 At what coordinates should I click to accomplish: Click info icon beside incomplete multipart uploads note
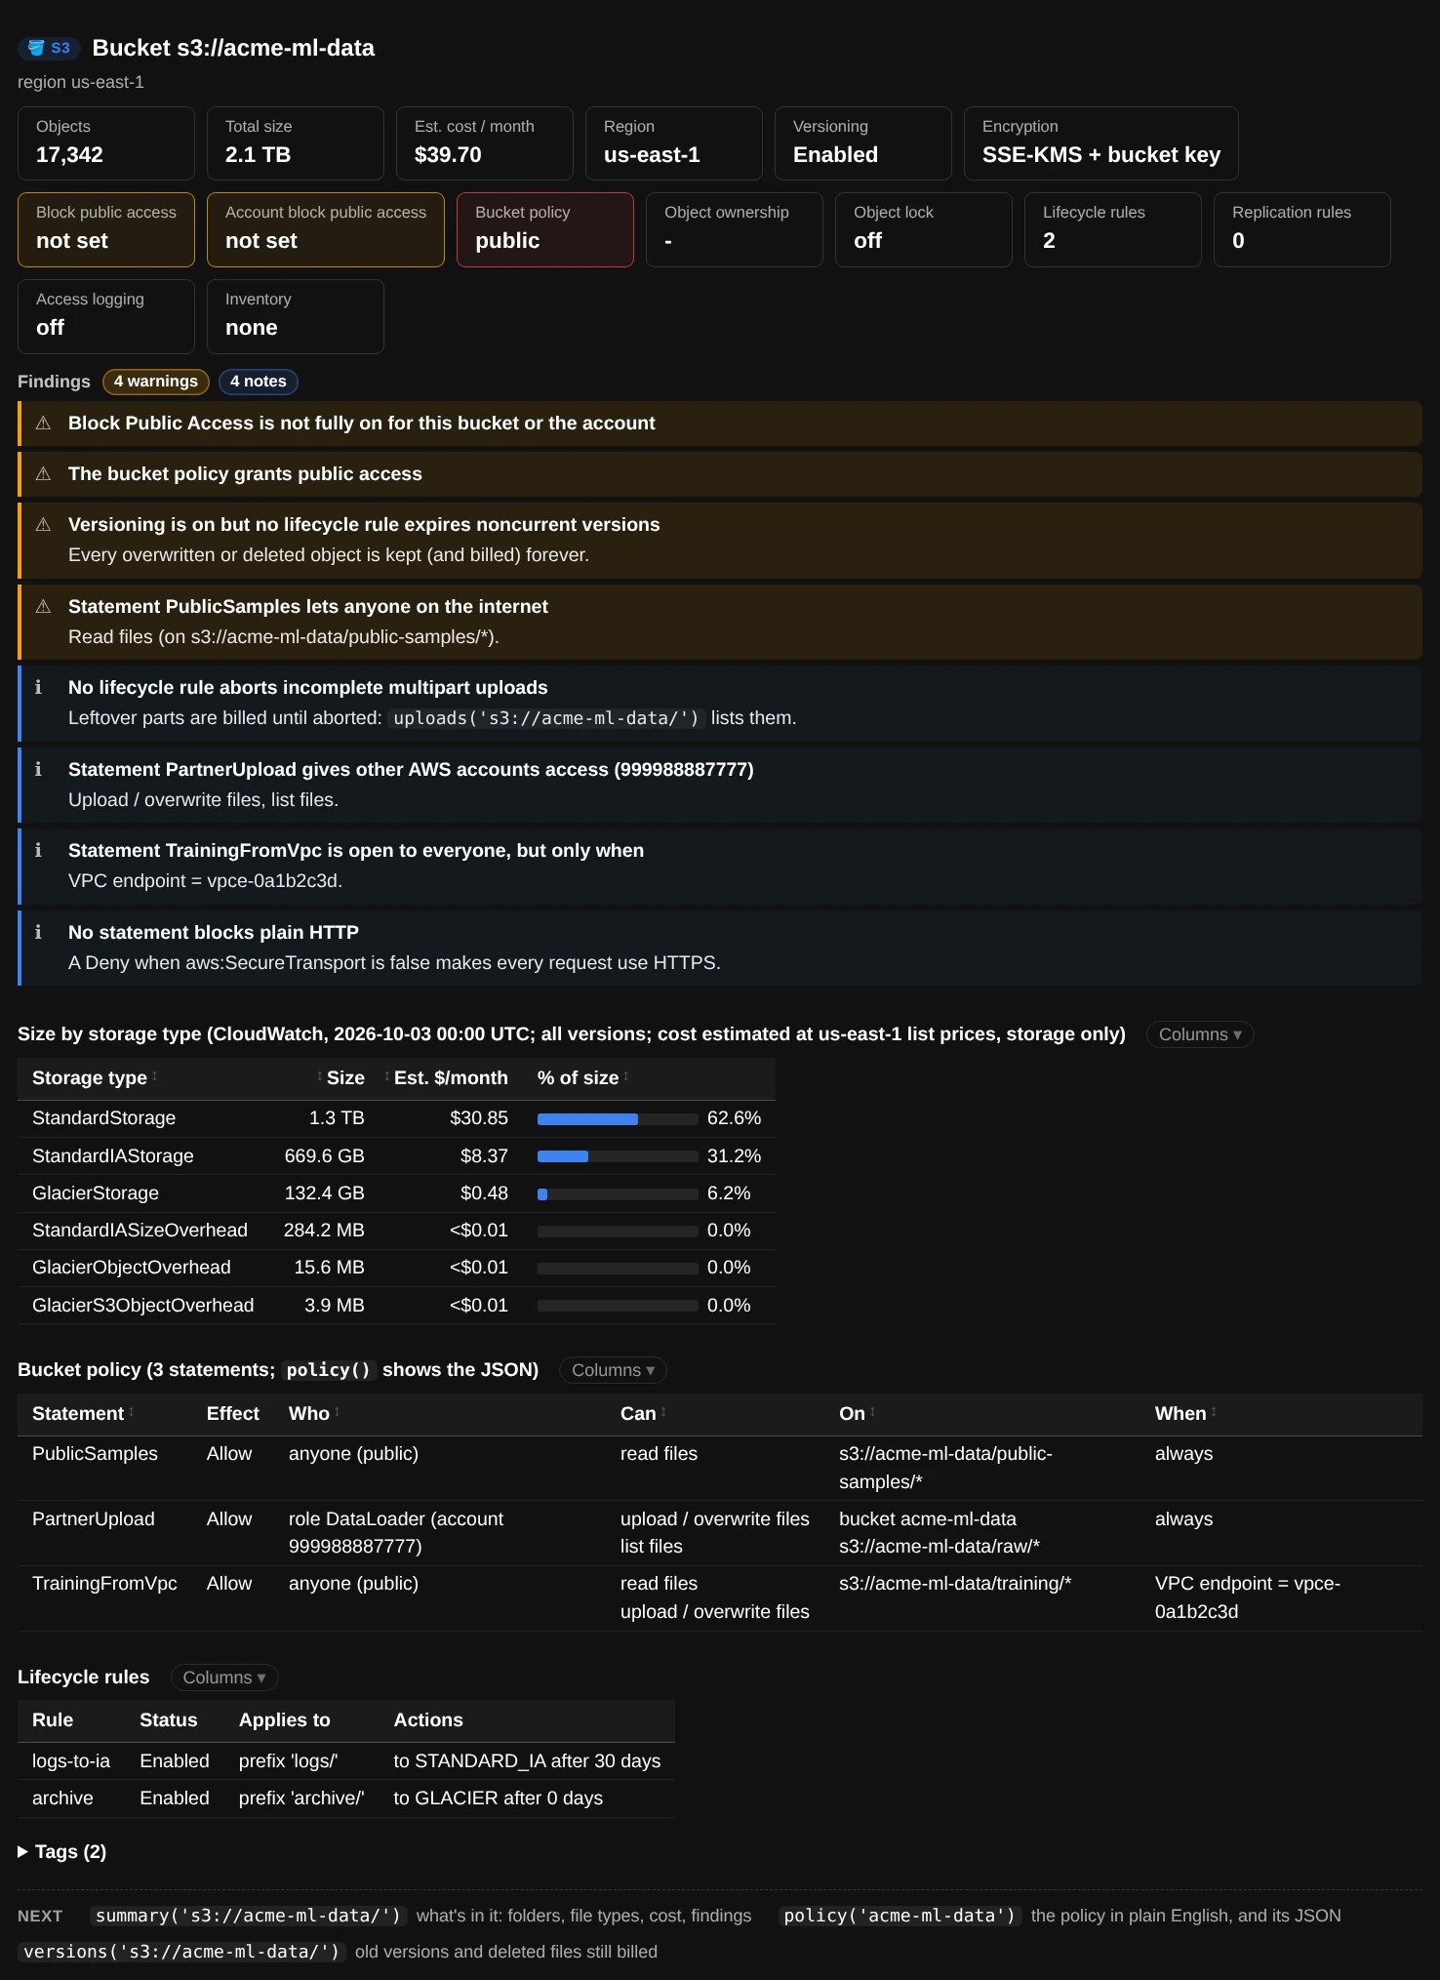38,688
